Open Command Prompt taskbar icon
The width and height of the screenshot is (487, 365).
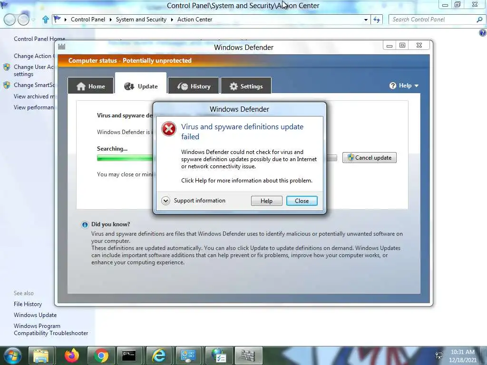[128, 355]
